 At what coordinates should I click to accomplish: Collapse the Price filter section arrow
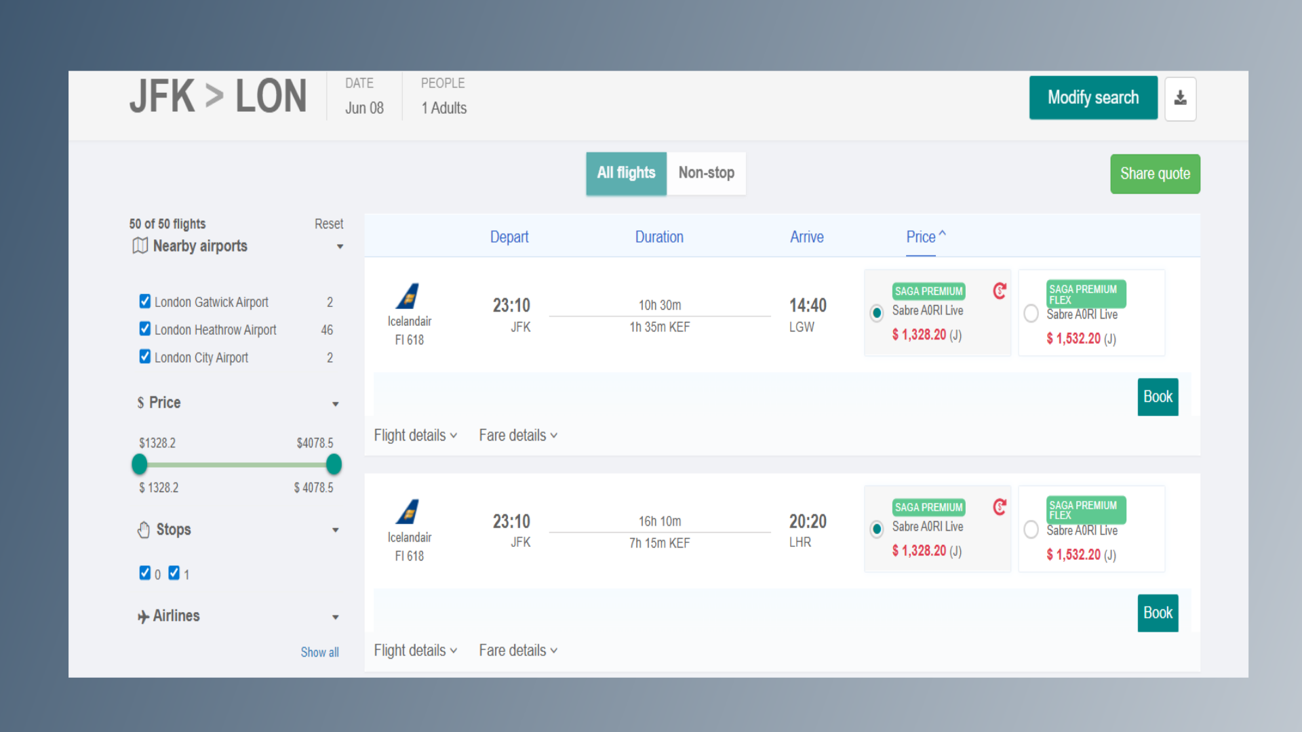[335, 404]
